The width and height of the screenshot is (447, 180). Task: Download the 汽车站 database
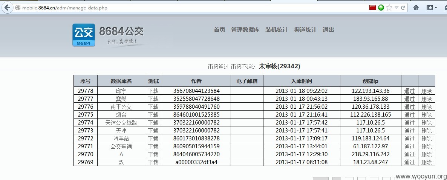pyautogui.click(x=153, y=138)
